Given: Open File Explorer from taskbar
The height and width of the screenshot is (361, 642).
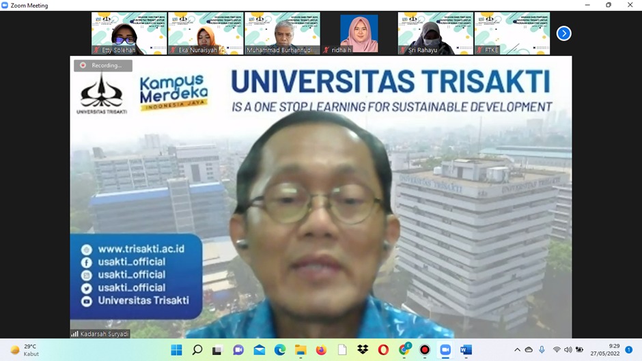Looking at the screenshot, I should pyautogui.click(x=301, y=350).
